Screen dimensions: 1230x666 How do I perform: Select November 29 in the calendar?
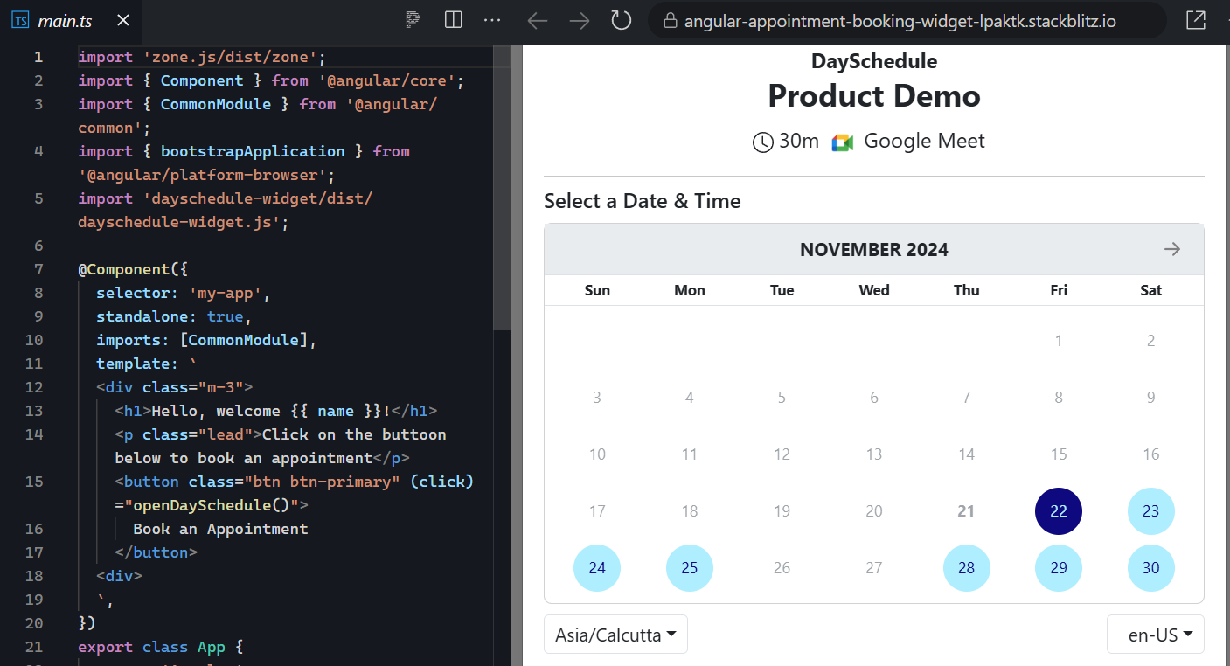click(1059, 568)
